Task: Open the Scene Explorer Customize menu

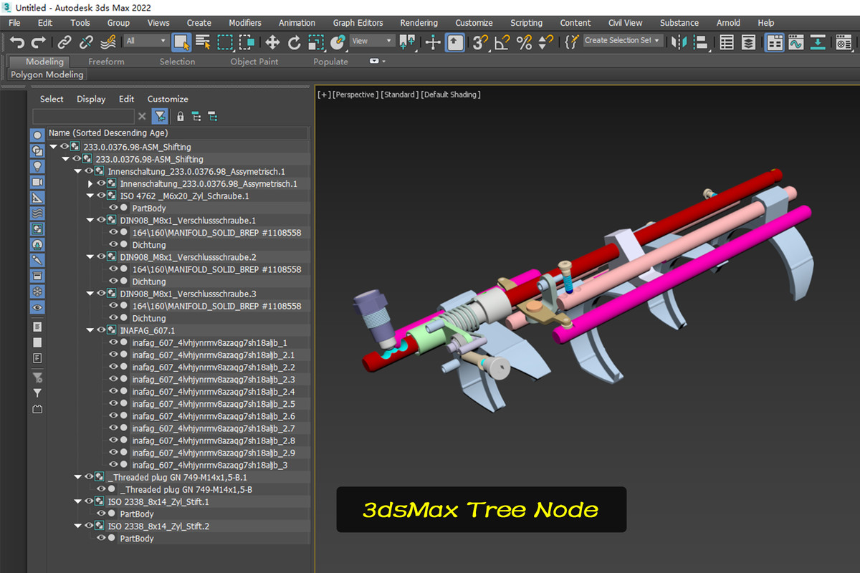Action: (168, 99)
